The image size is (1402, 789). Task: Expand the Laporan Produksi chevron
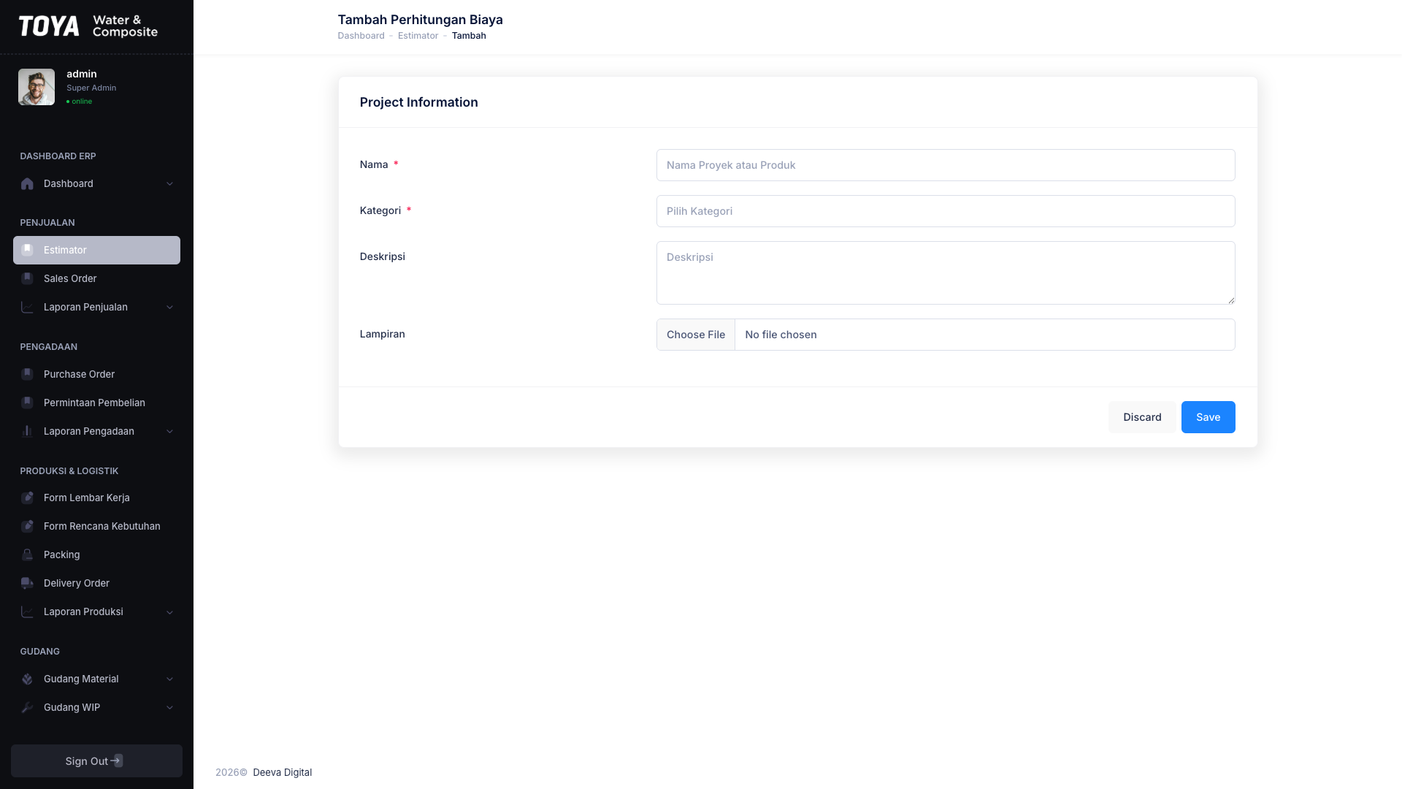click(x=169, y=611)
